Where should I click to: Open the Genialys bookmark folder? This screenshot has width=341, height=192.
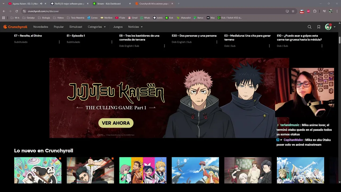(29, 18)
